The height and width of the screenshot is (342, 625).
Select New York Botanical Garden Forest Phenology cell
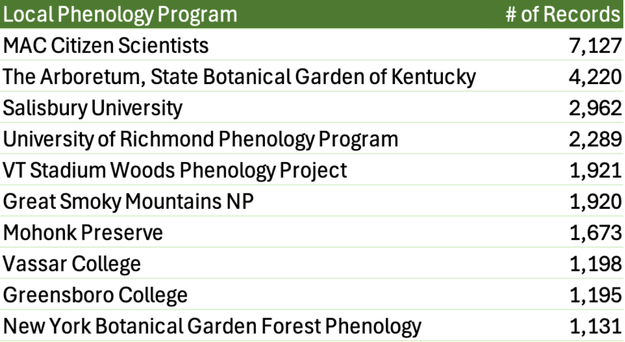tap(212, 326)
